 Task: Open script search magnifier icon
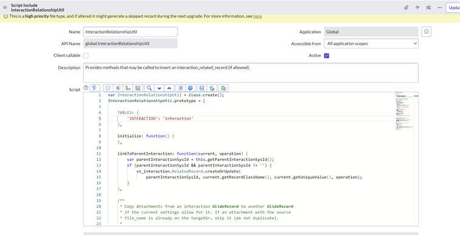coord(149,88)
